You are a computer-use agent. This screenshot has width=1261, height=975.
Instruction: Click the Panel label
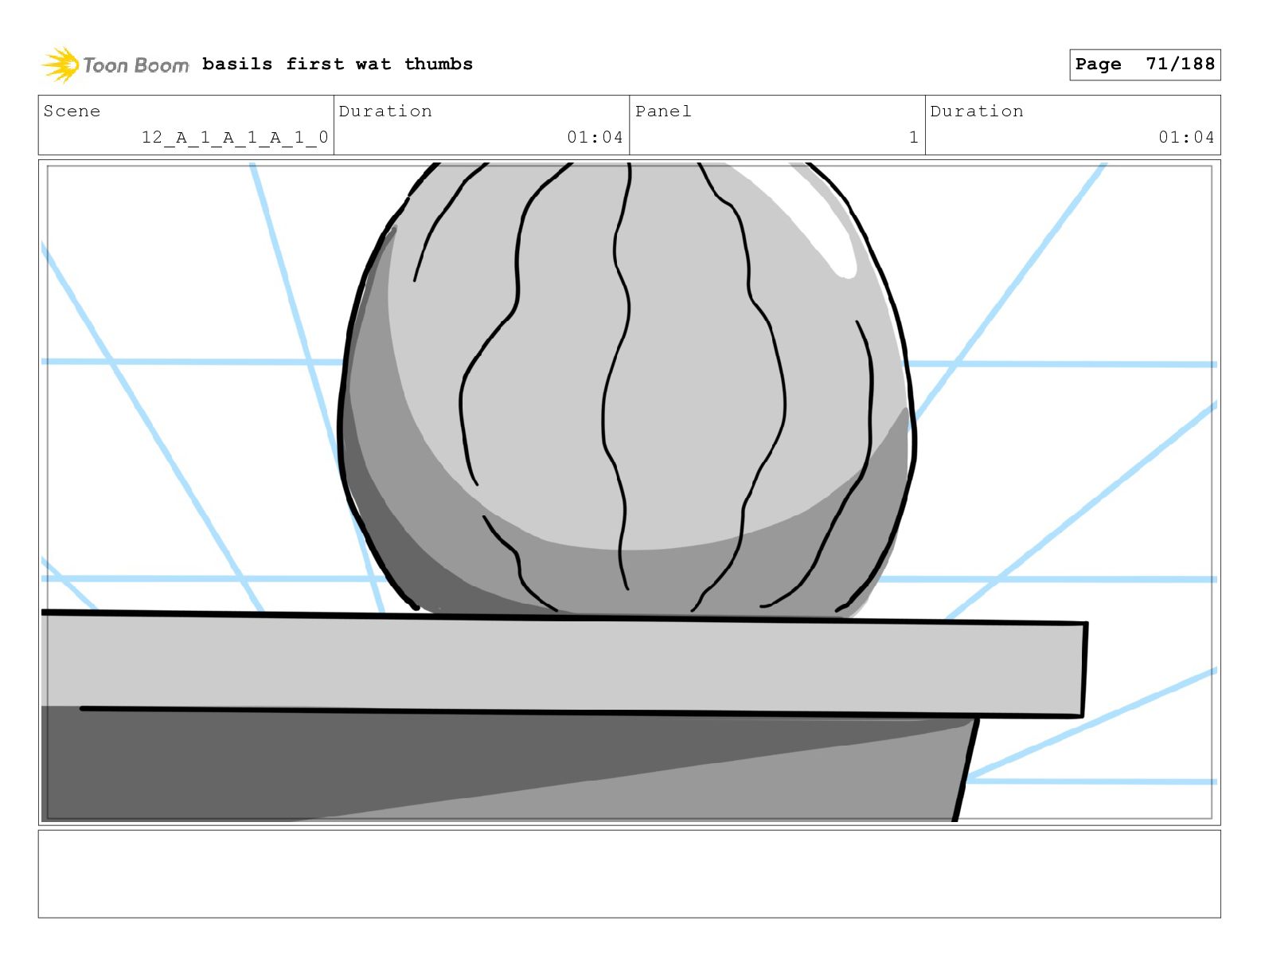click(x=663, y=111)
